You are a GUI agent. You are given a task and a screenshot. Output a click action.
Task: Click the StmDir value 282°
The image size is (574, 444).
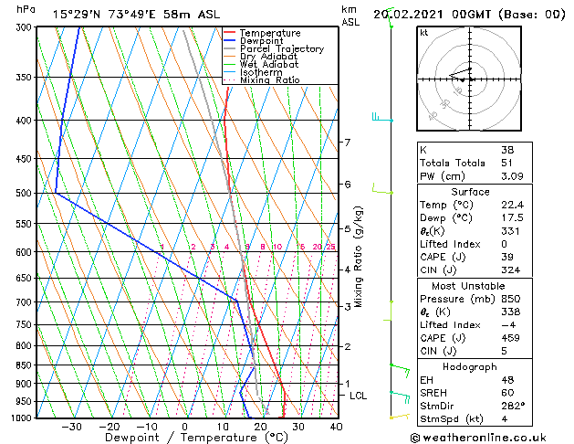click(513, 406)
